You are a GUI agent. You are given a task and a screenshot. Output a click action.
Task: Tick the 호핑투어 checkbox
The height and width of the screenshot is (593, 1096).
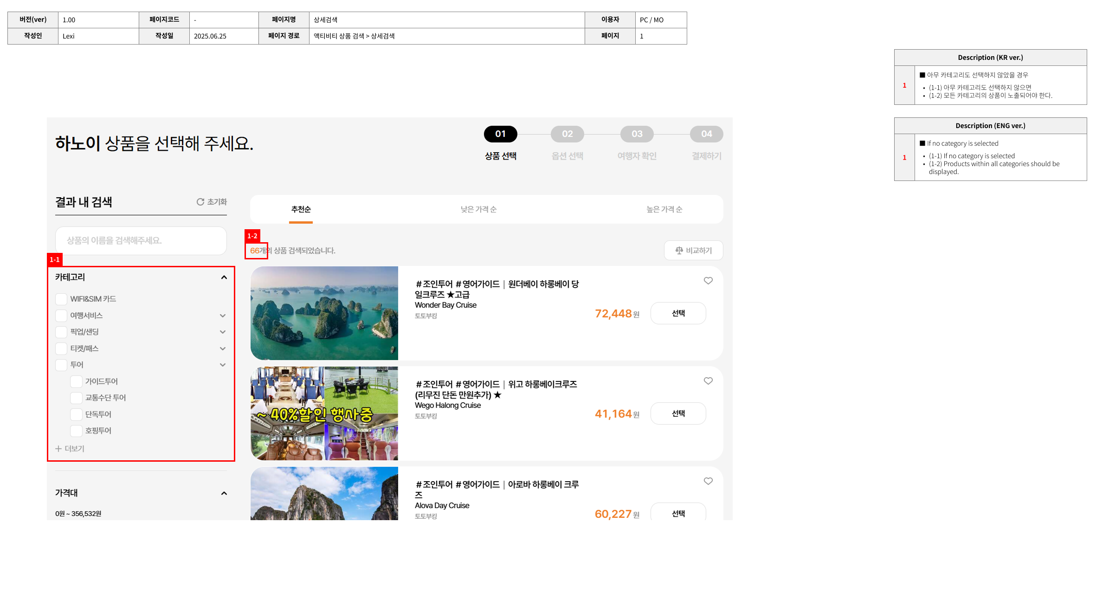(x=76, y=431)
